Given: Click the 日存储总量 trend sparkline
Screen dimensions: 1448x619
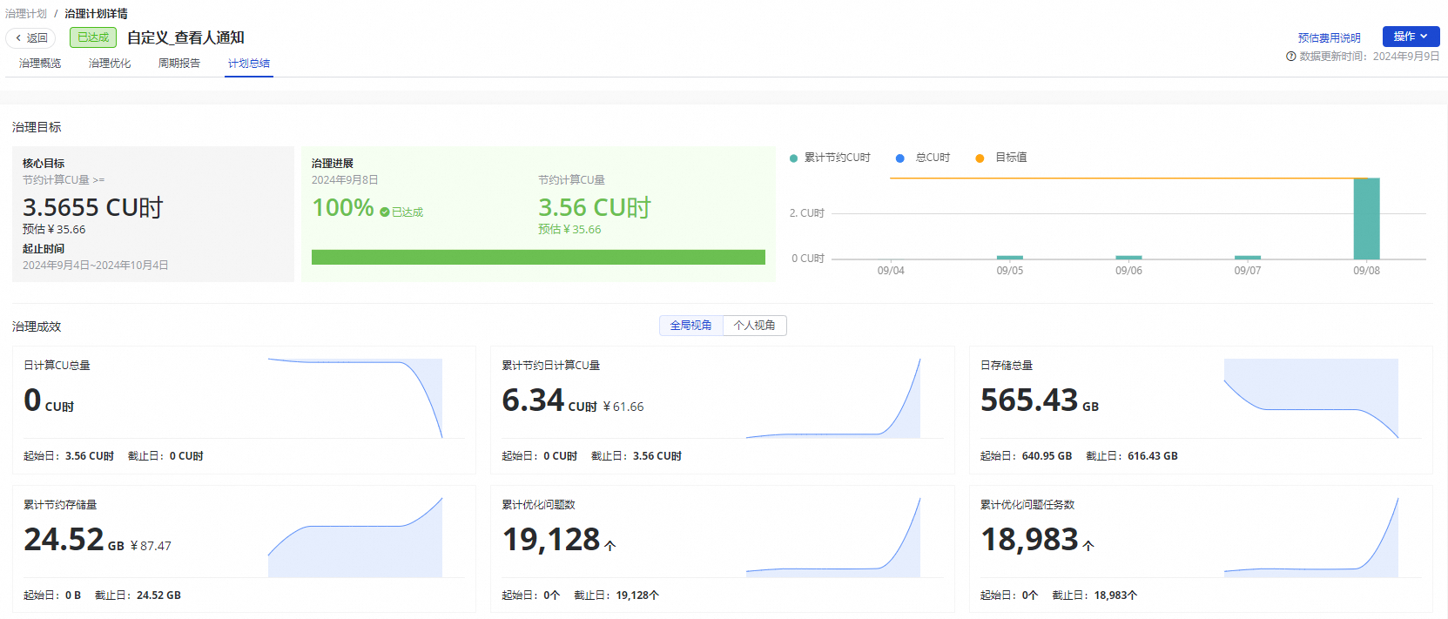Looking at the screenshot, I should click(1311, 398).
